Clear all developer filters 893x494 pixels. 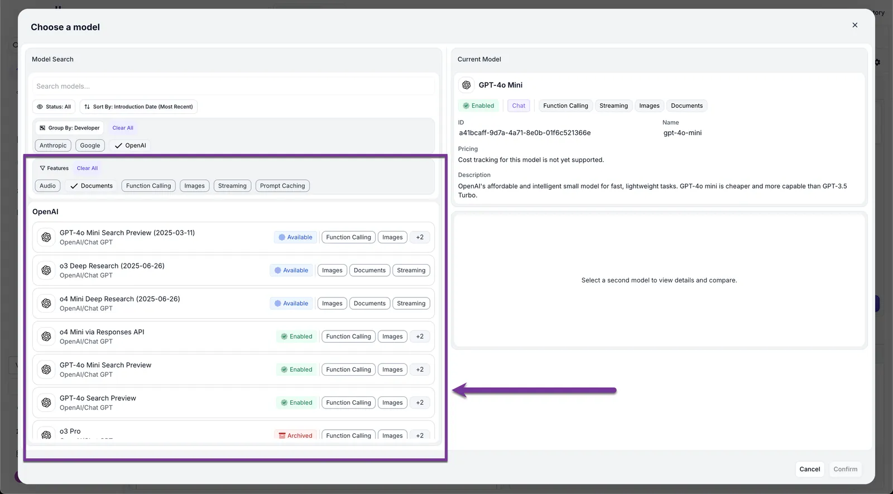(123, 128)
